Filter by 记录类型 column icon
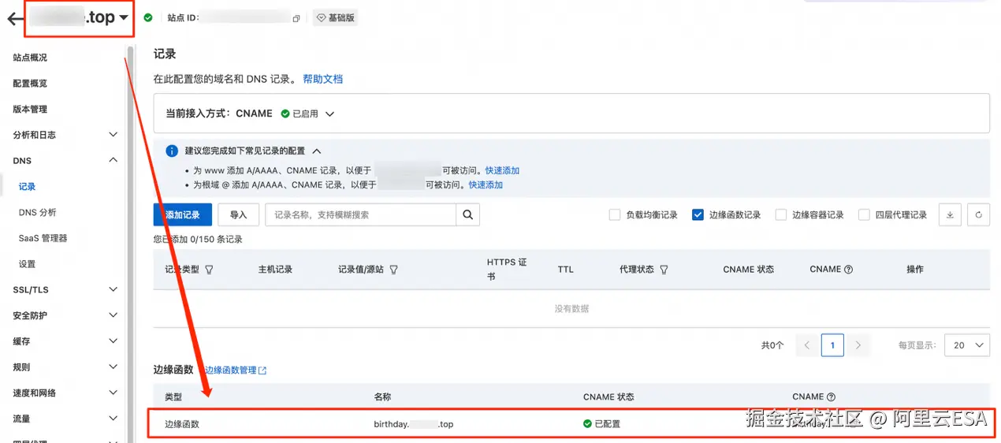This screenshot has width=1001, height=443. pyautogui.click(x=209, y=270)
